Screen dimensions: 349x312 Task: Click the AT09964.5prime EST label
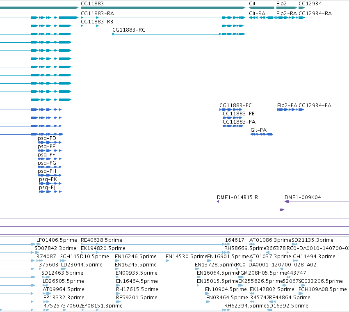64,290
